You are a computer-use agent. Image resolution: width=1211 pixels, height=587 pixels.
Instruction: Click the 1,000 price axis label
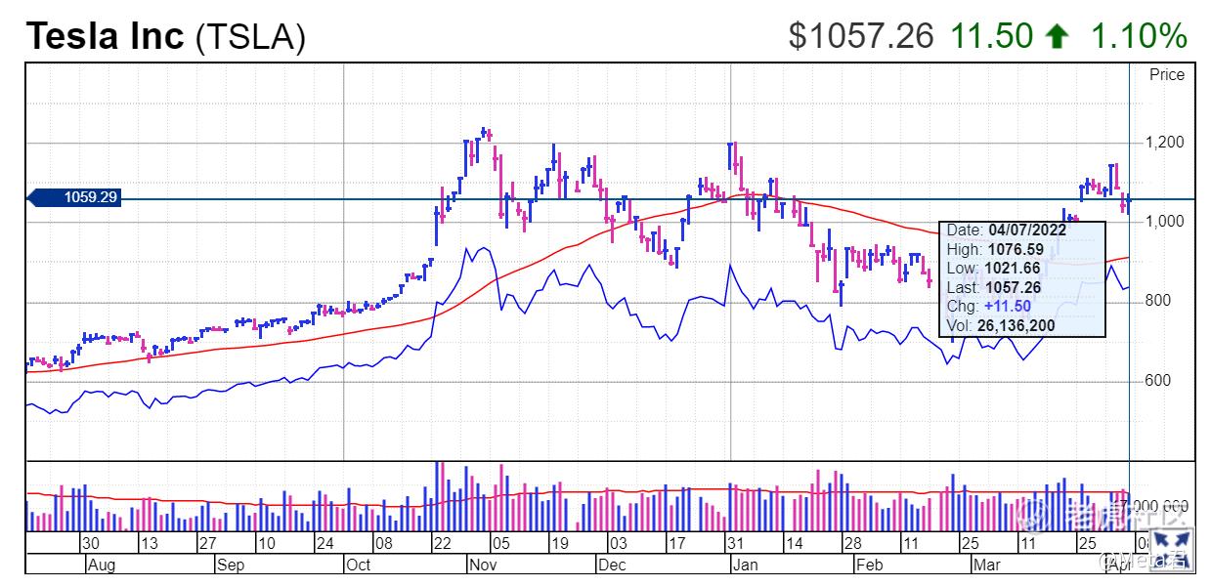click(1164, 222)
